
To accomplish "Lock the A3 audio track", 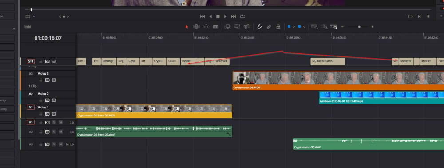I will pyautogui.click(x=41, y=144).
